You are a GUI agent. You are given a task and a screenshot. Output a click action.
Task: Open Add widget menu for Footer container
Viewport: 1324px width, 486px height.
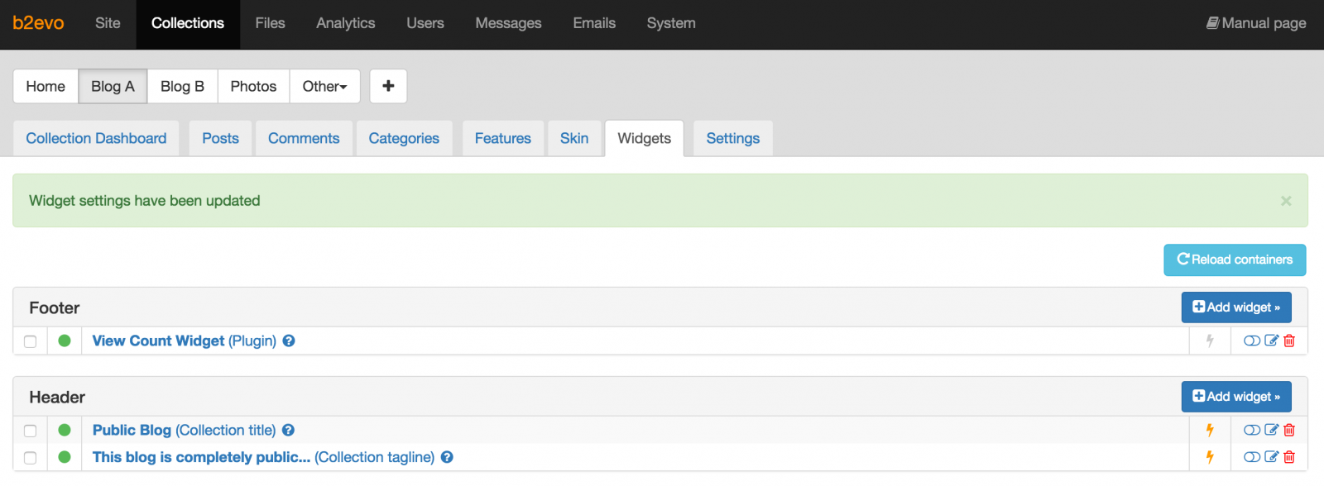[x=1235, y=307]
